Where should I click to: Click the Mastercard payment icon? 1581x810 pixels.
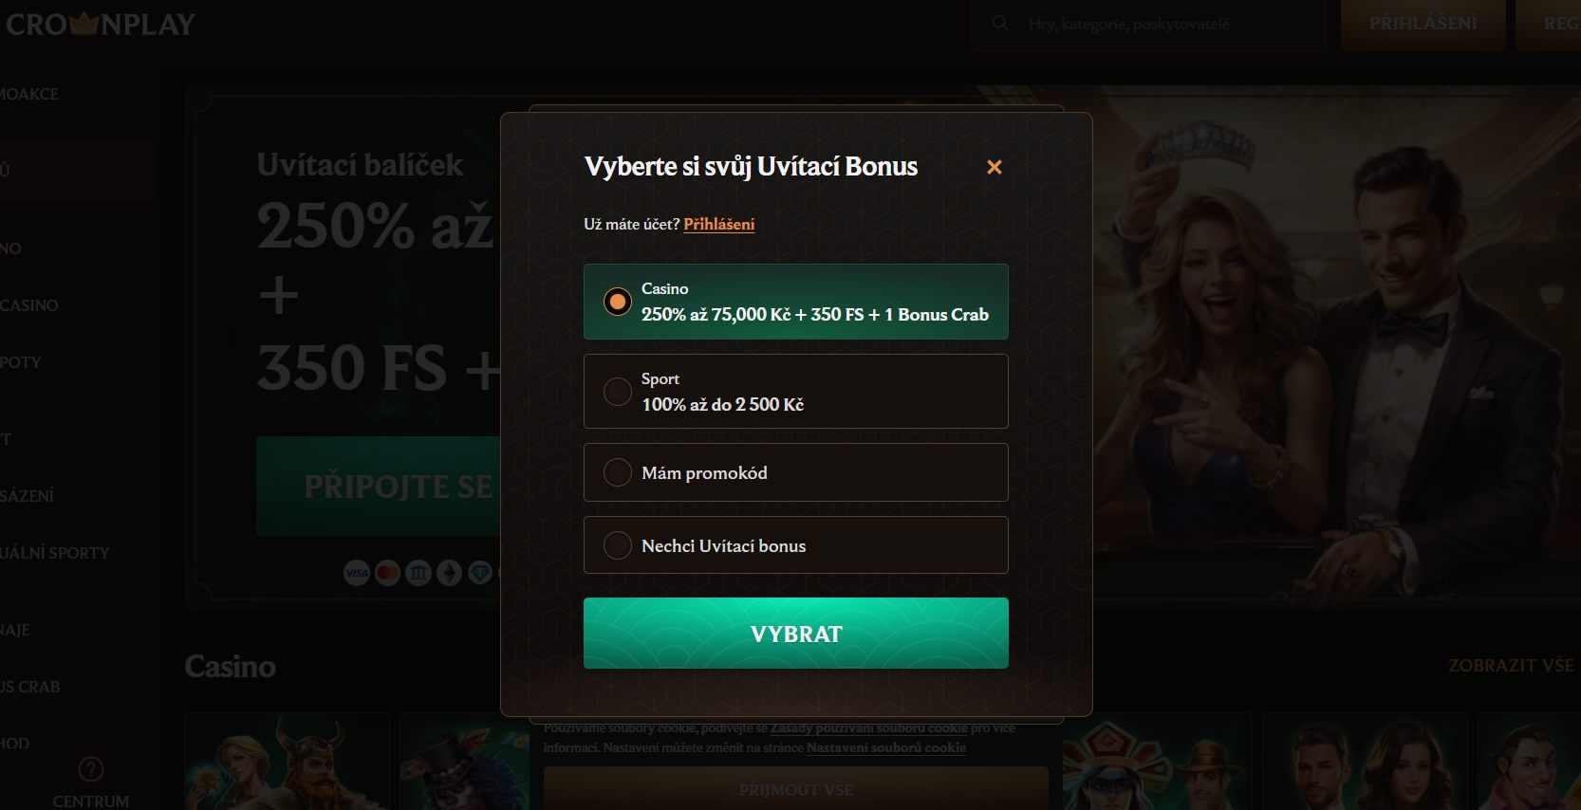point(387,573)
